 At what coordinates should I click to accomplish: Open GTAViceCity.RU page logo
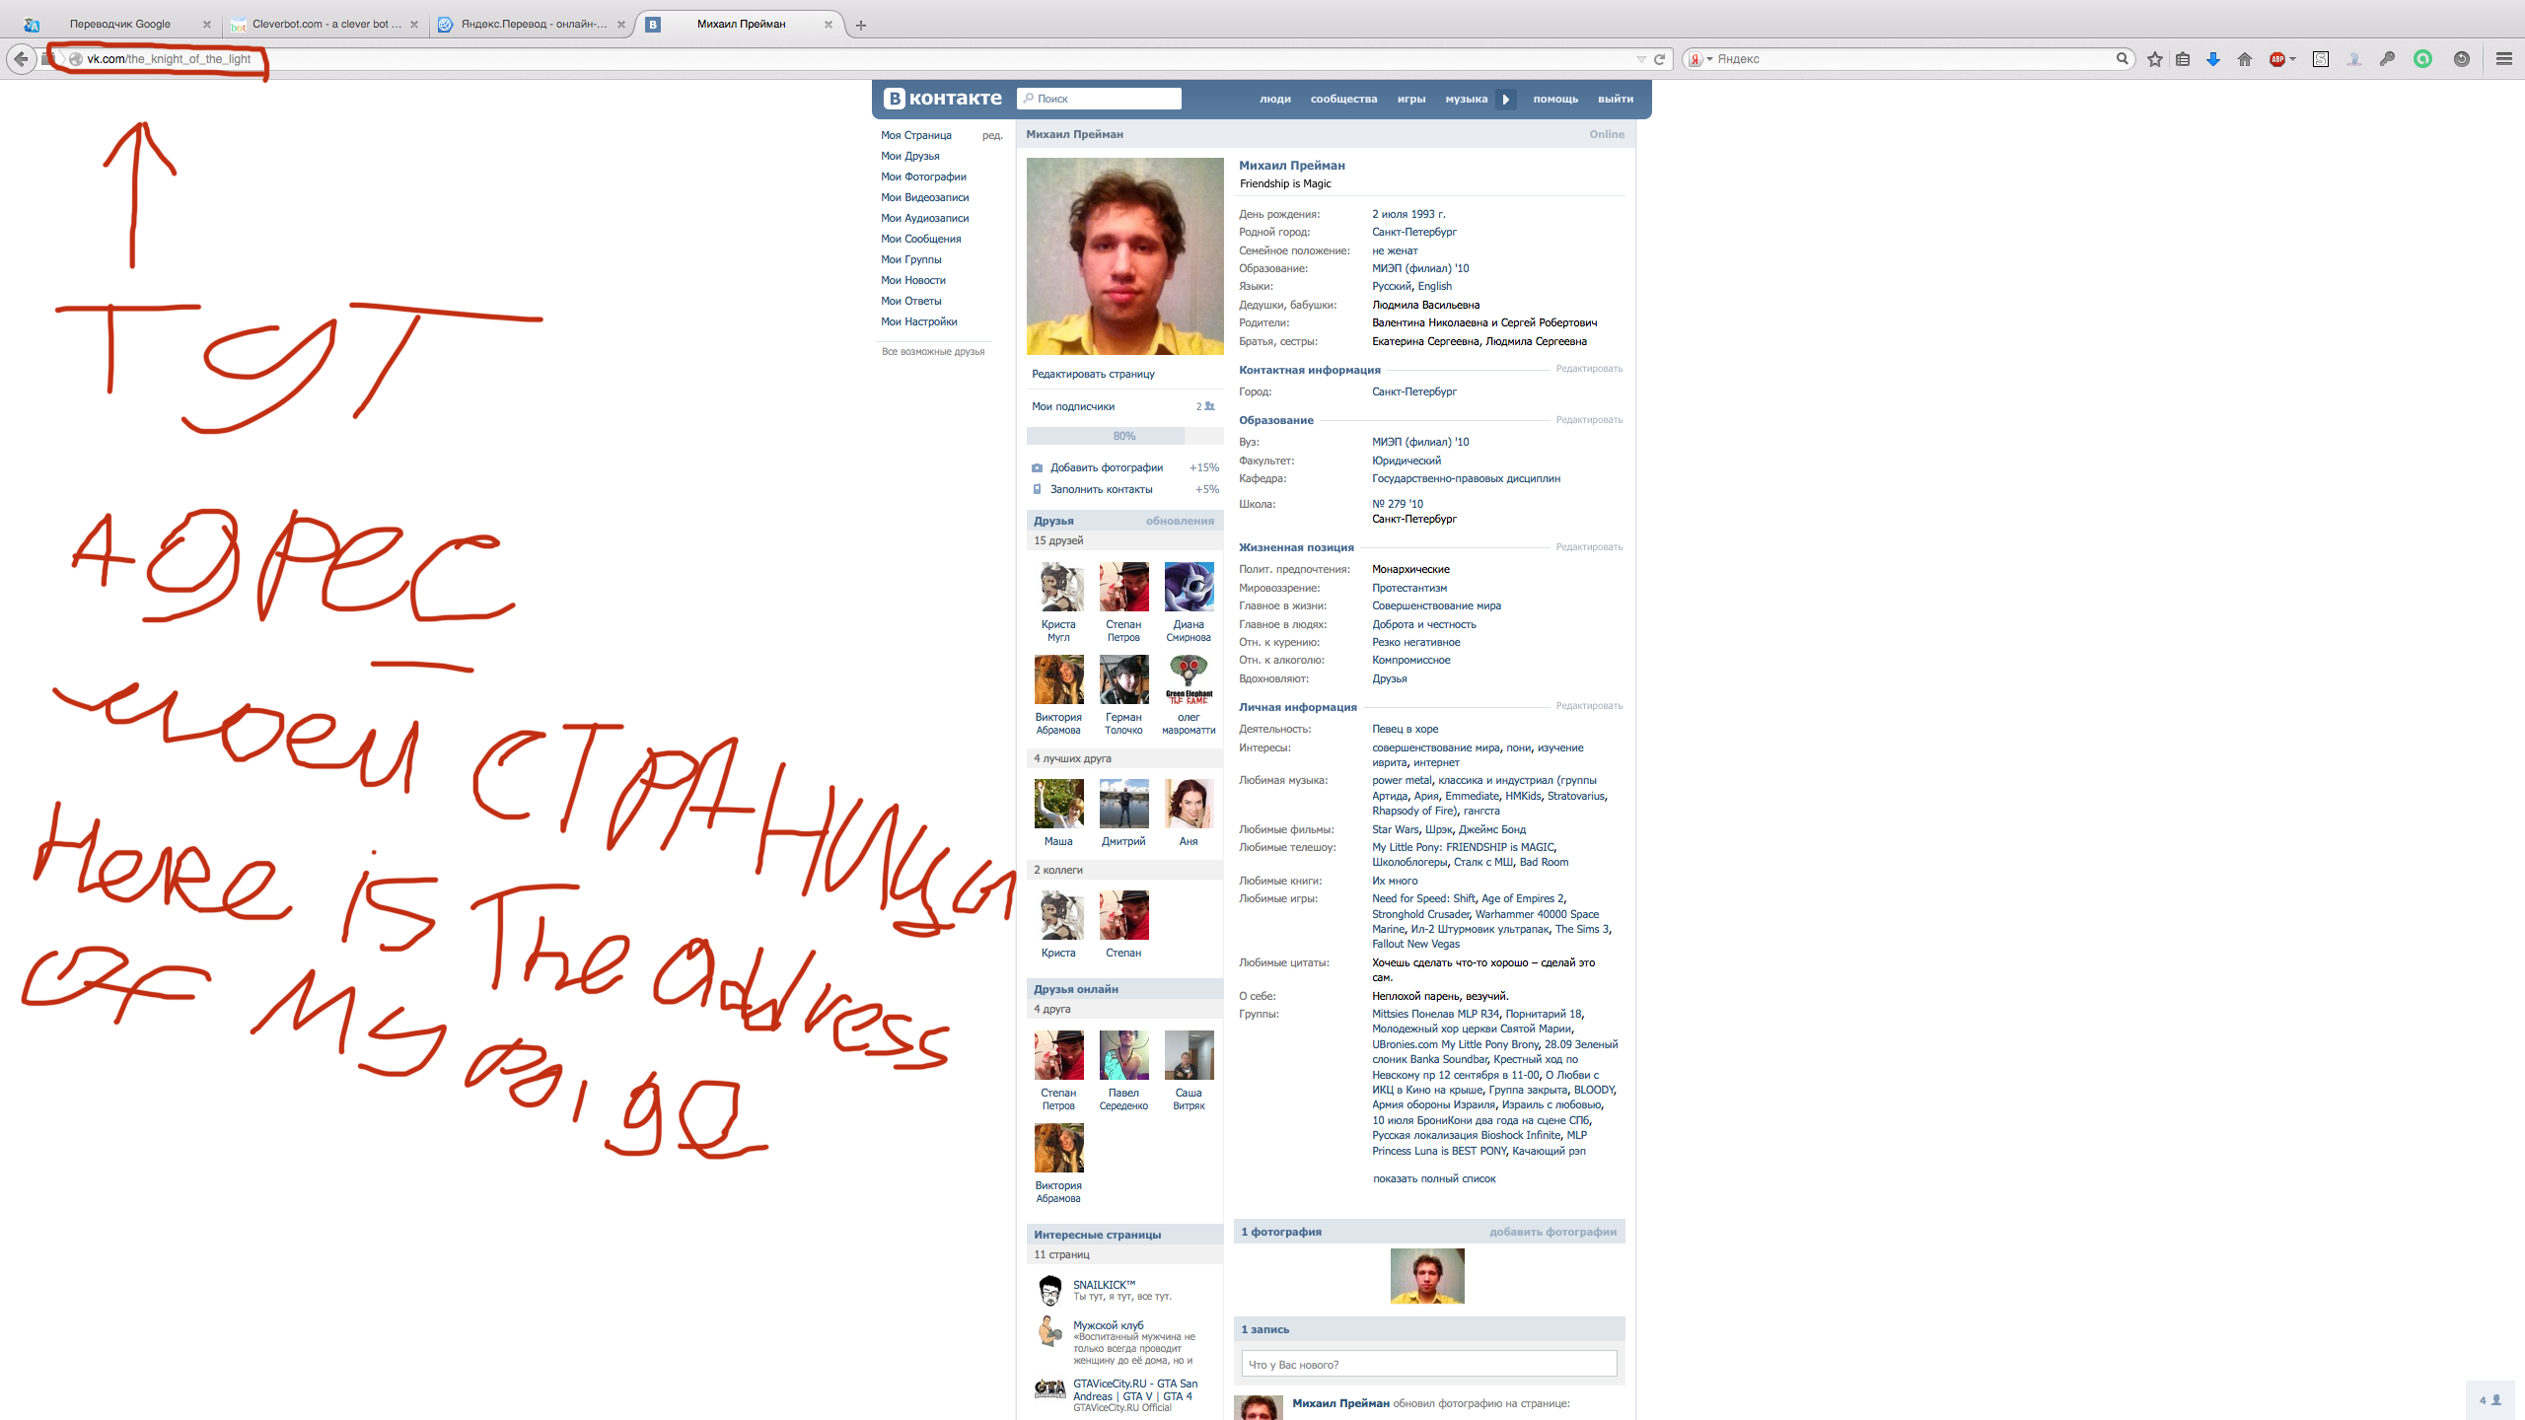1049,1388
